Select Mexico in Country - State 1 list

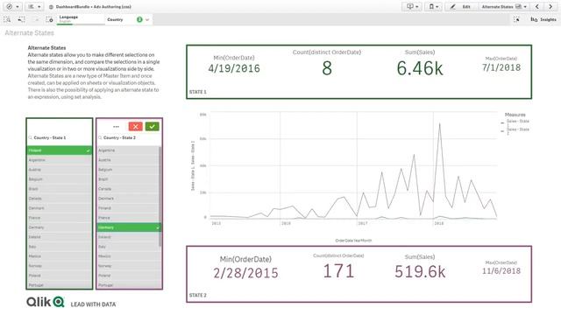(60, 256)
